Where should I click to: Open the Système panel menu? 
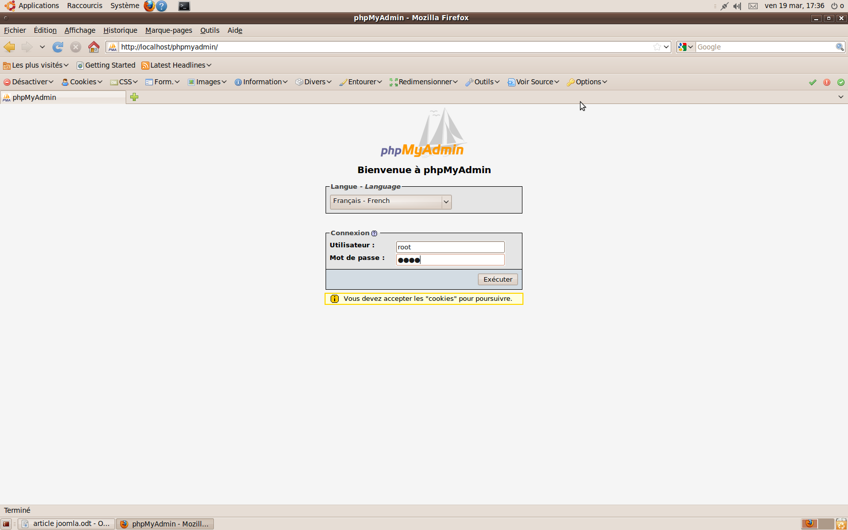coord(125,6)
